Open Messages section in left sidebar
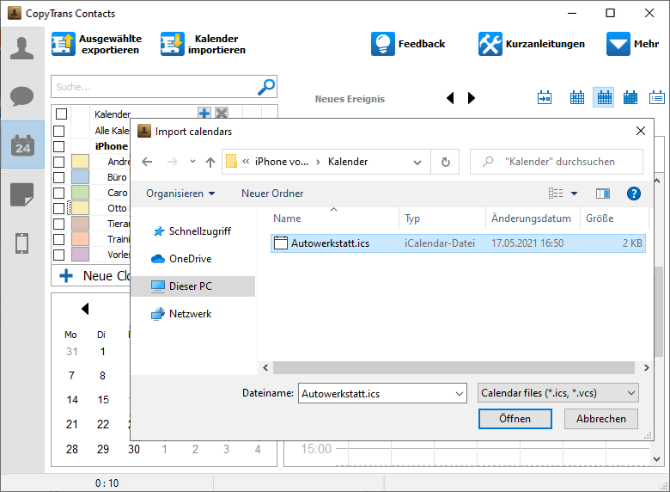The image size is (670, 492). click(x=21, y=95)
